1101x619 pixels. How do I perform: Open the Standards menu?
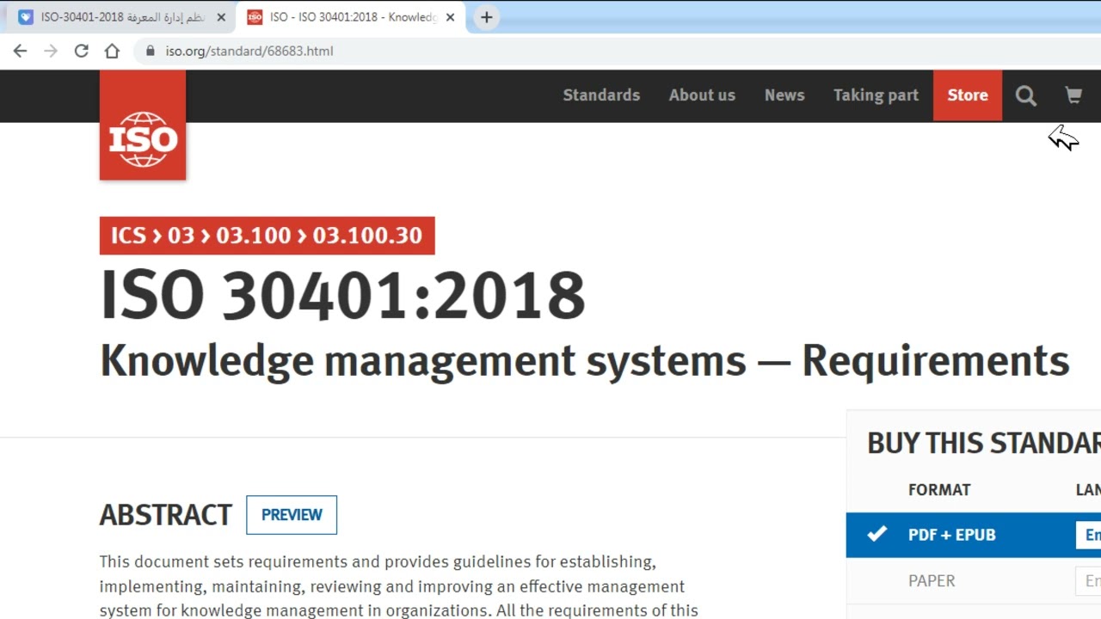pyautogui.click(x=601, y=95)
